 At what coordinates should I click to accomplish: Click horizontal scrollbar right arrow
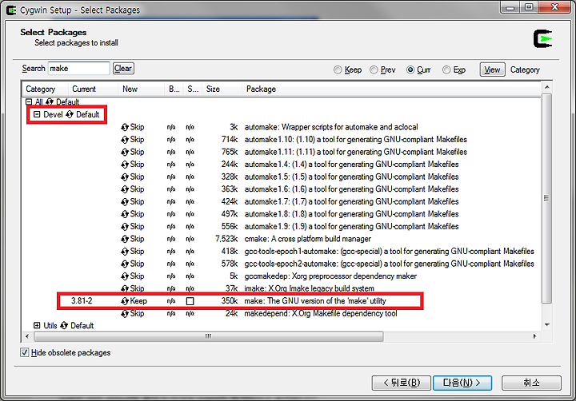pyautogui.click(x=535, y=336)
